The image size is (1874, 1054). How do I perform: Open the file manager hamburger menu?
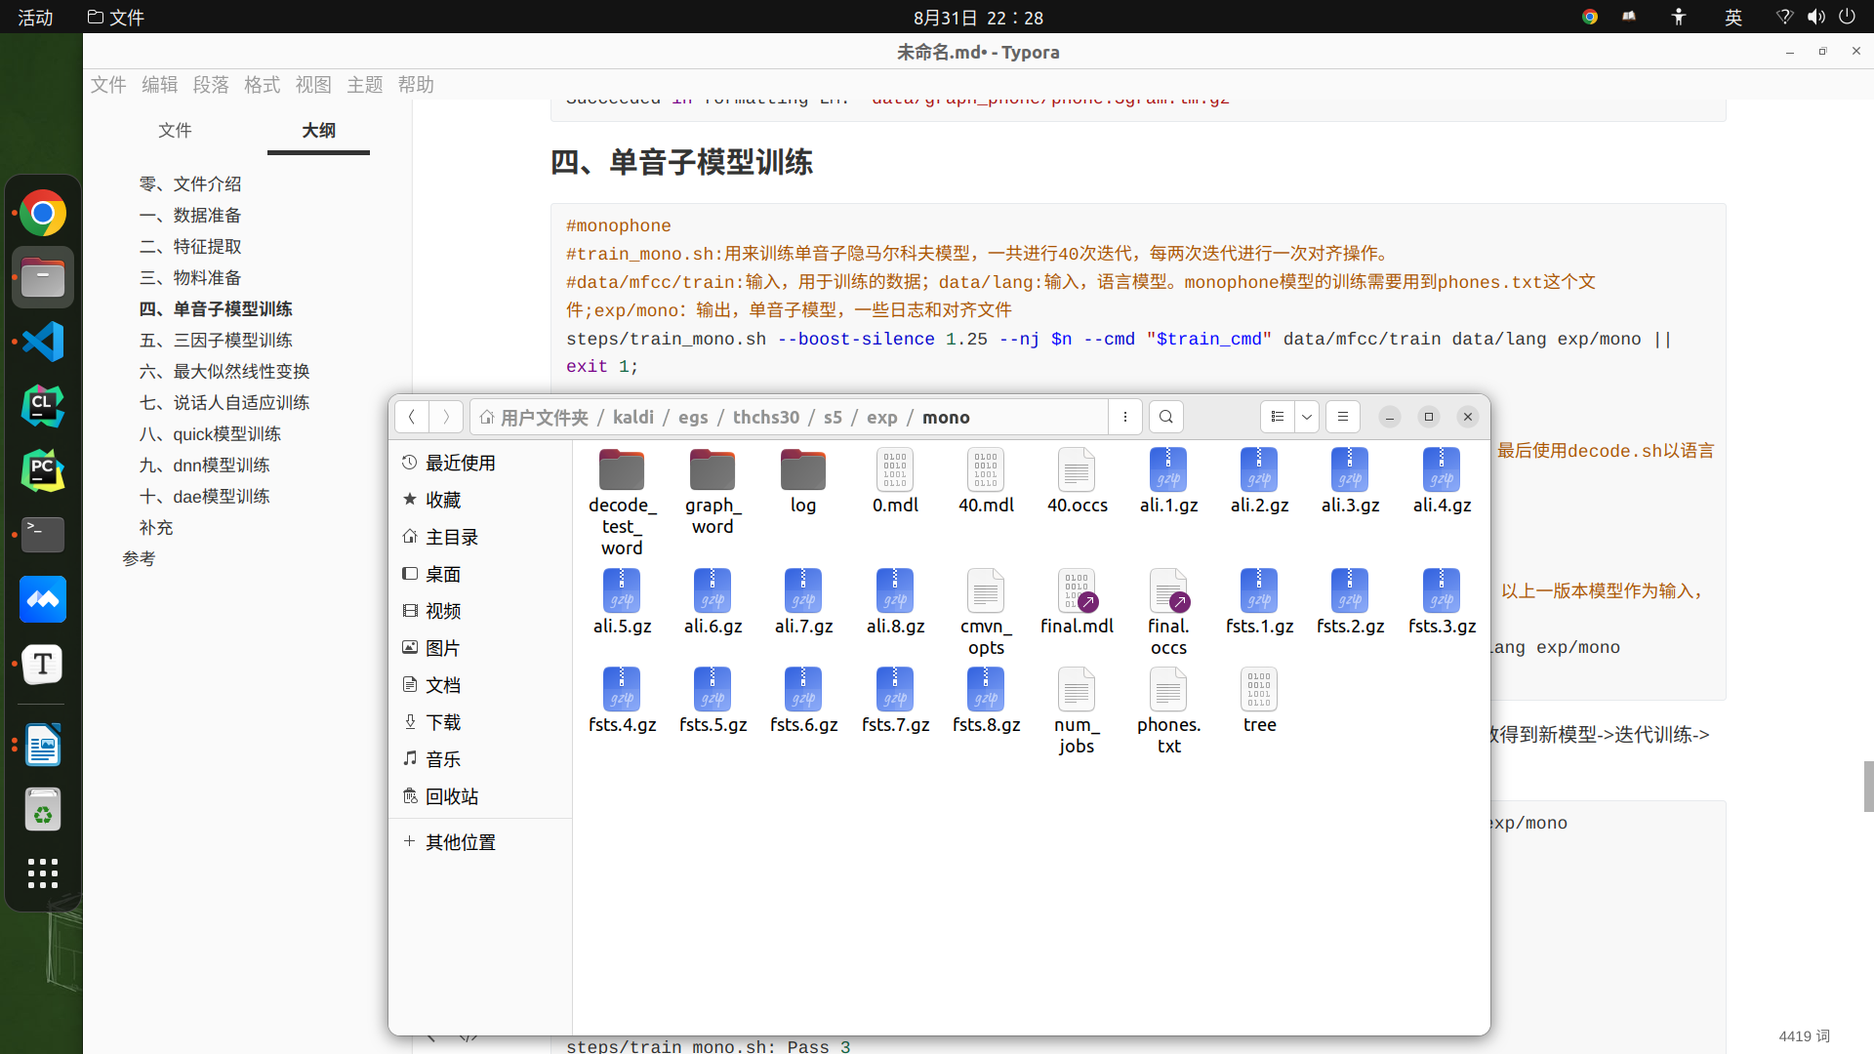click(1343, 417)
